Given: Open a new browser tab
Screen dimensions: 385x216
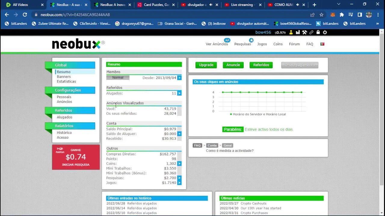Looking at the screenshot, I should 314,5.
